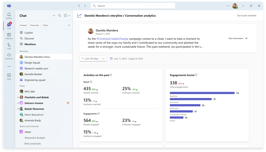Open the Apps panel
Viewport: 266px width, 152px height.
pyautogui.click(x=9, y=76)
